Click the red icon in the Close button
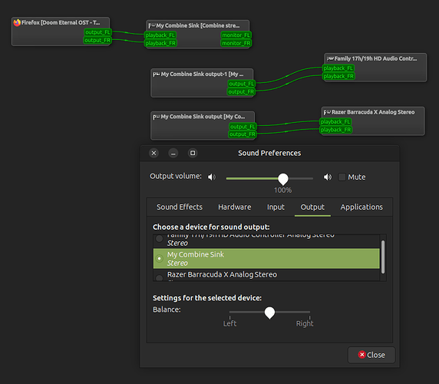This screenshot has width=439, height=384. [x=361, y=355]
